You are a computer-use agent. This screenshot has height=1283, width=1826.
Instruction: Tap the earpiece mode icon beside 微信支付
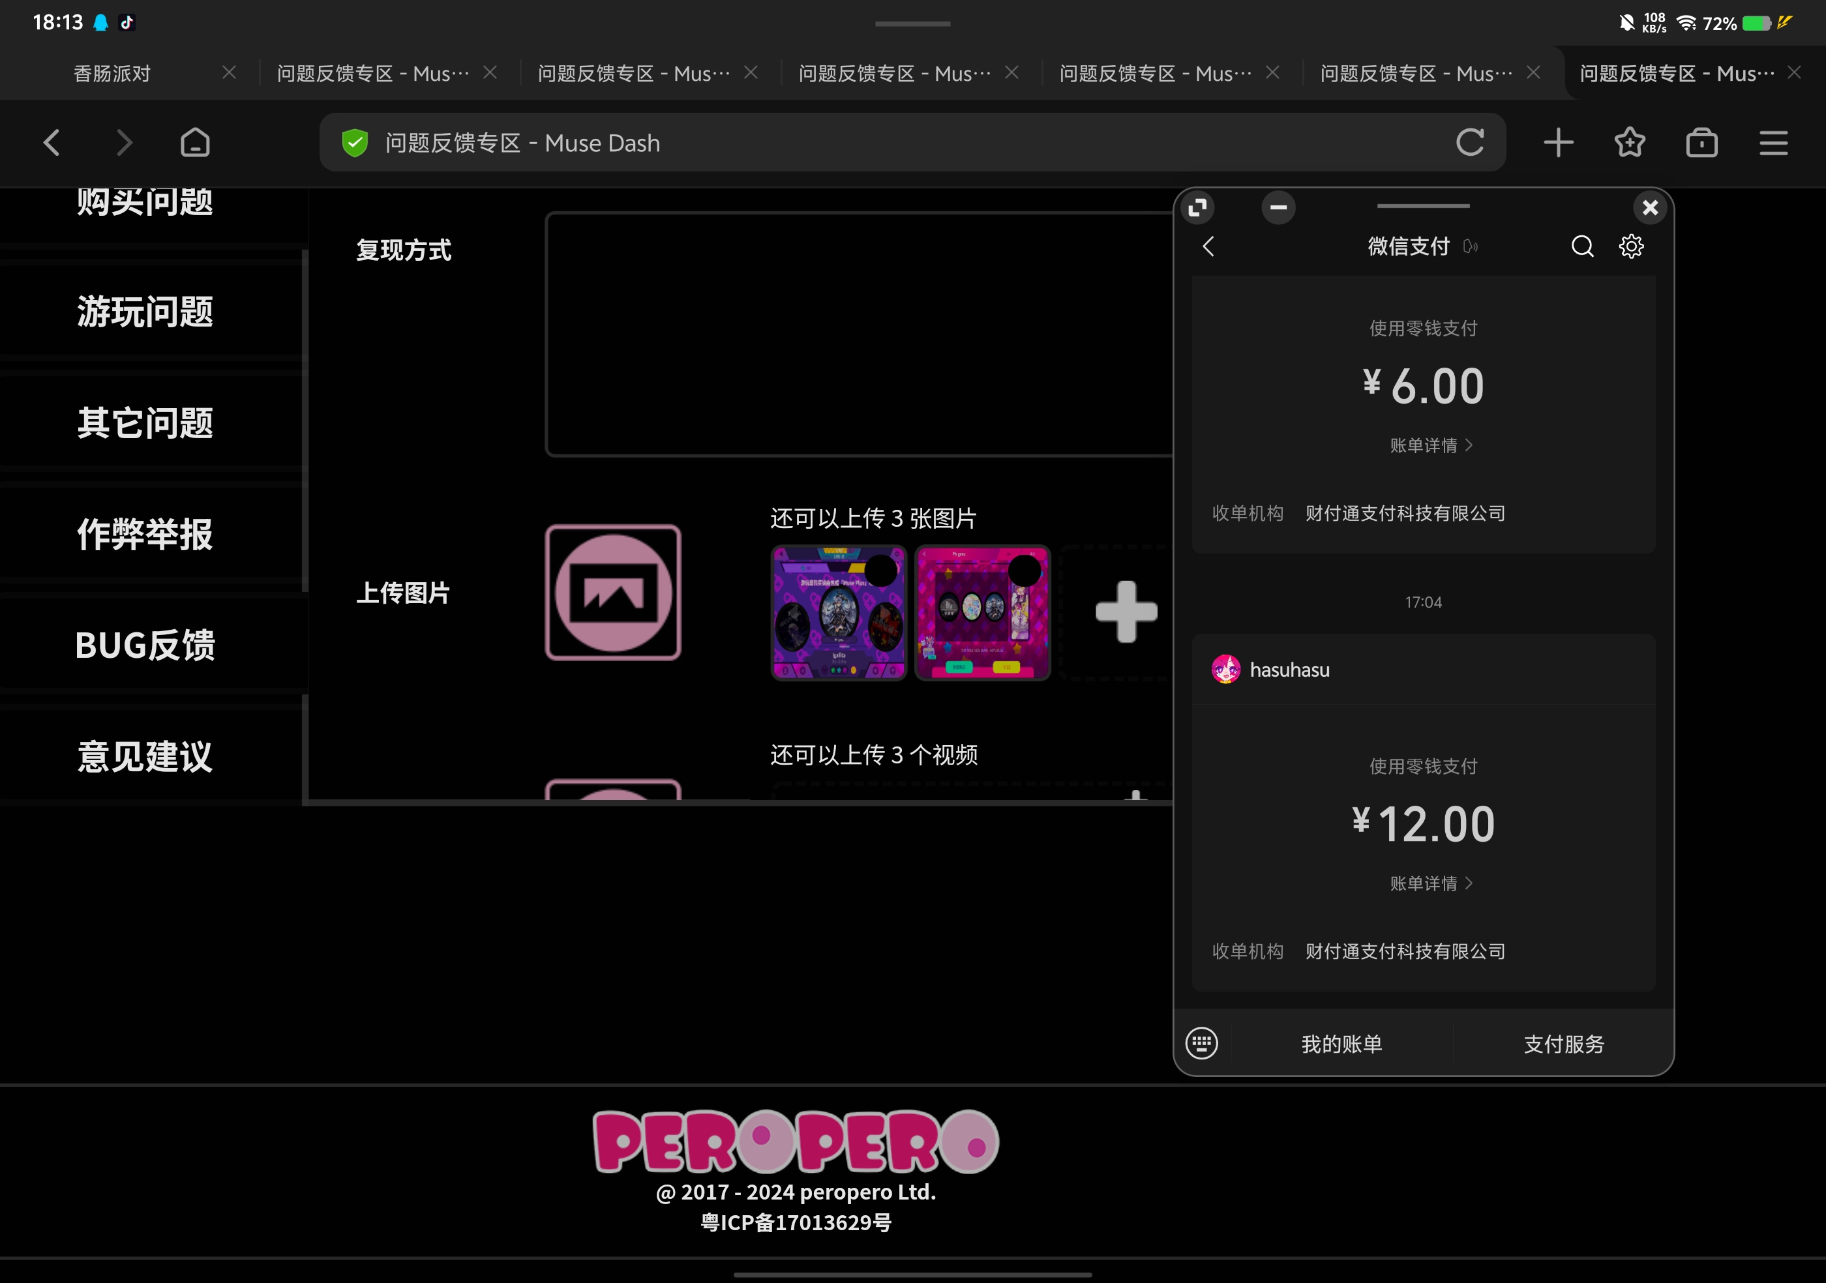point(1471,246)
